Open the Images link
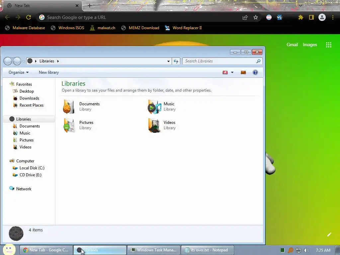This screenshot has width=340, height=255. coord(310,45)
